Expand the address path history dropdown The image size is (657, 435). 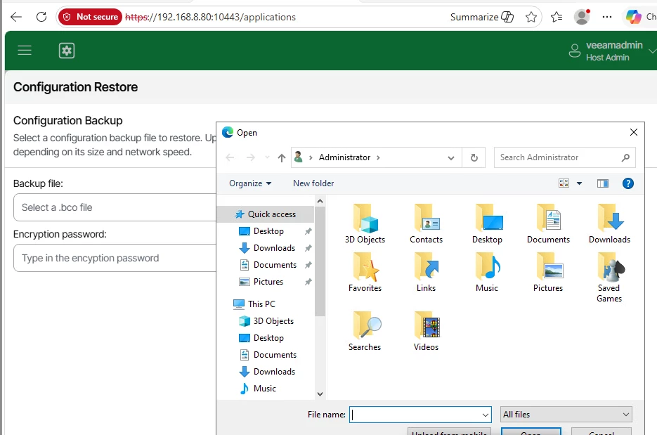tap(451, 158)
